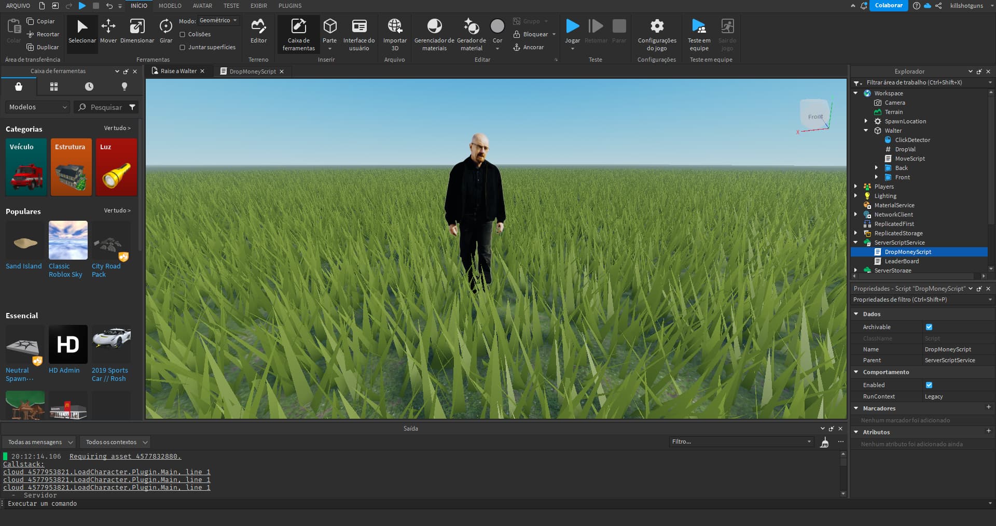This screenshot has height=526, width=996.
Task: Click the output Filtro field
Action: 741,442
